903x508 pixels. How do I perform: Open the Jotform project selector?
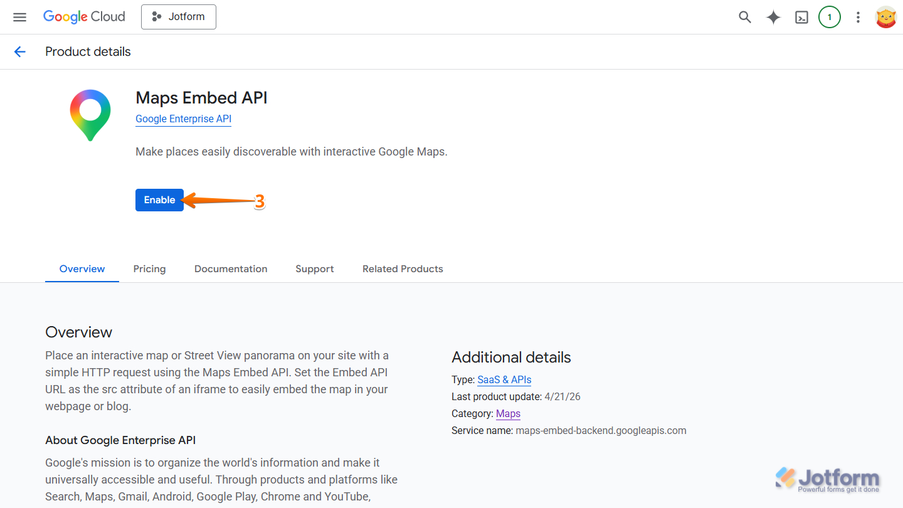(x=178, y=17)
